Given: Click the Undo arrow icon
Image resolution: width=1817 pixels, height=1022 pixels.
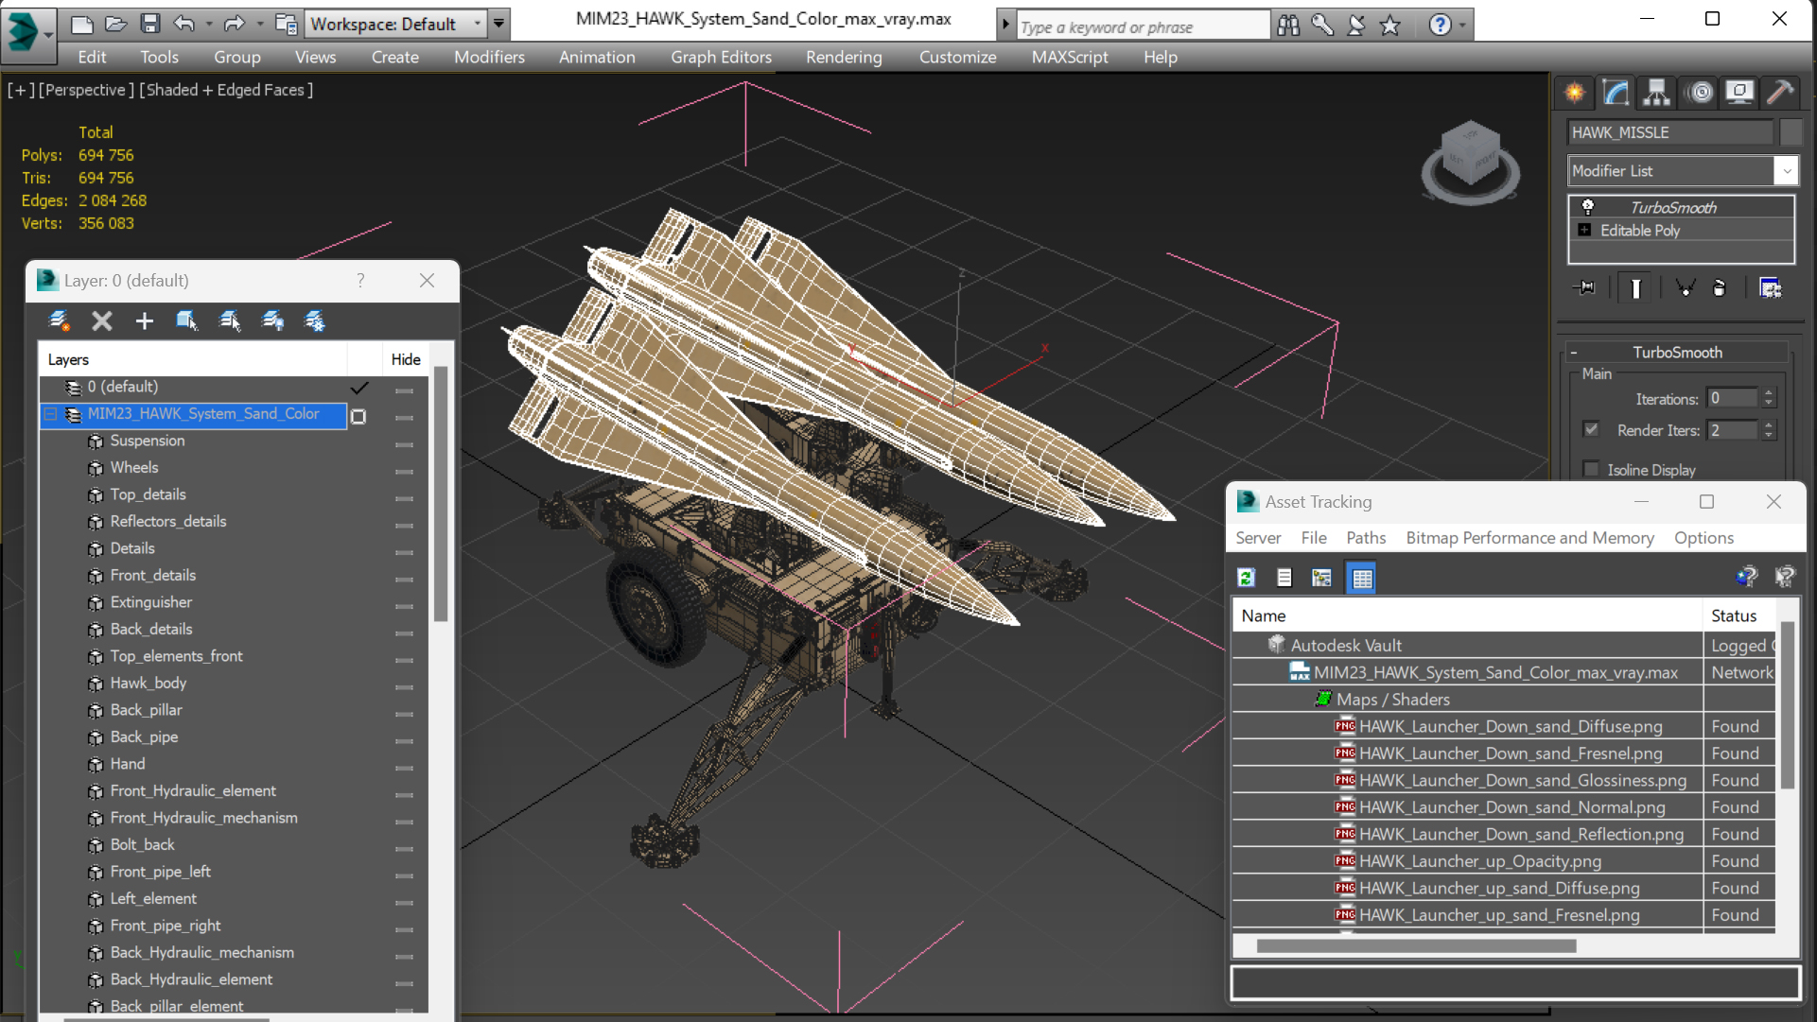Looking at the screenshot, I should tap(183, 24).
